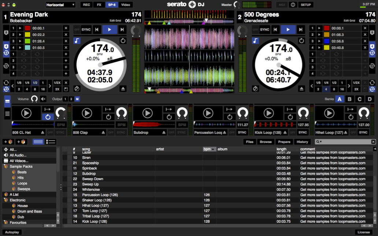Click the info tooltip icon near SETUP
378x236 pixels.
click(293, 5)
